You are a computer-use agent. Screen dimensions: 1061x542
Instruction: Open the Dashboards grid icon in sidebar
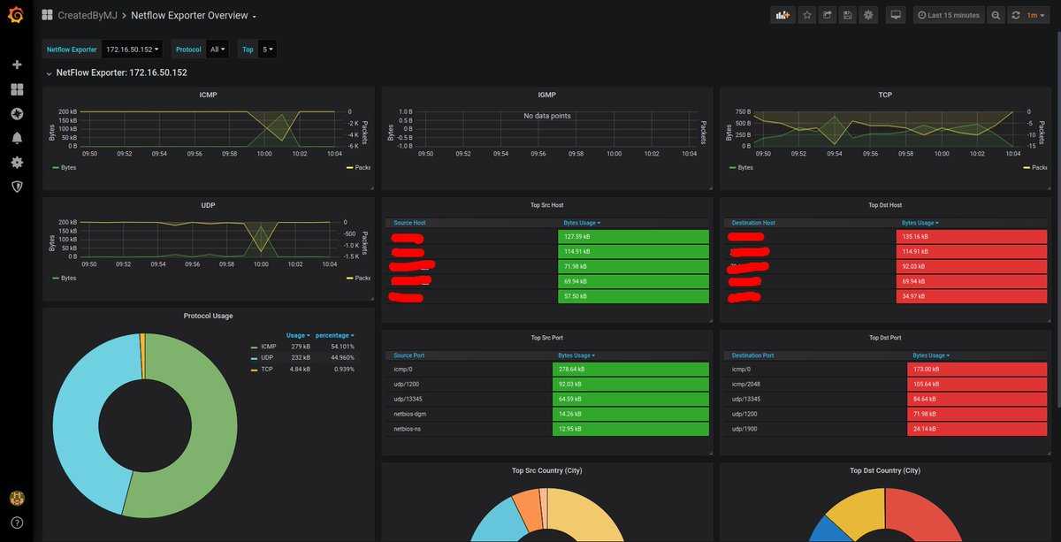point(17,89)
